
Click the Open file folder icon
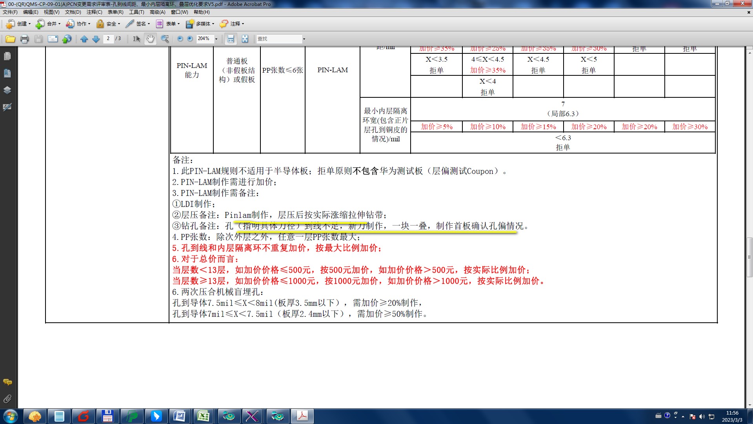(x=10, y=39)
